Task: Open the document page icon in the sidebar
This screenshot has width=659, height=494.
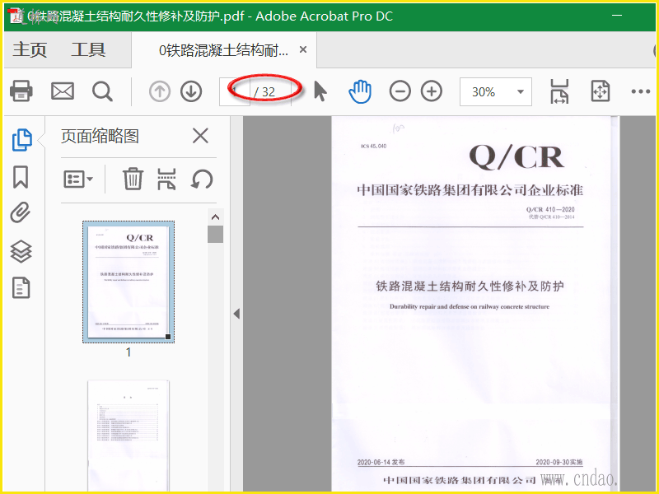Action: tap(21, 287)
